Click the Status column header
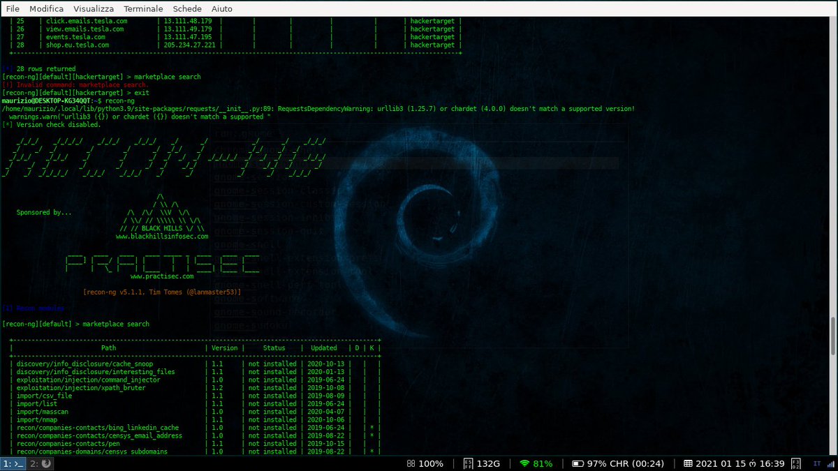Image resolution: width=838 pixels, height=471 pixels. [x=274, y=347]
